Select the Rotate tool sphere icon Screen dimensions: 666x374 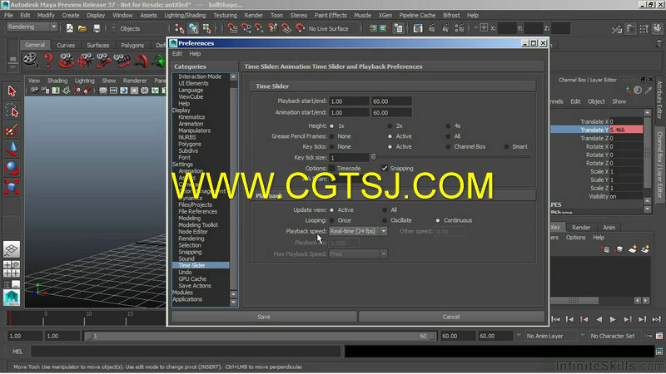click(12, 168)
